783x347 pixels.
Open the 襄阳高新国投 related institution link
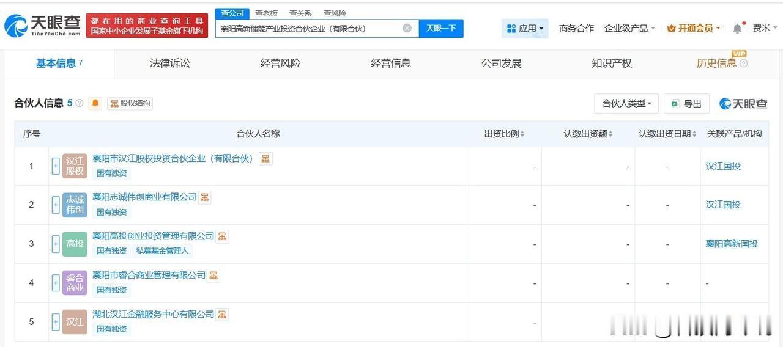pyautogui.click(x=732, y=244)
